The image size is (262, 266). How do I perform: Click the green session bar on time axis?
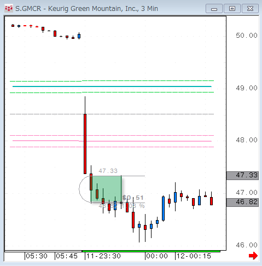[151, 251]
